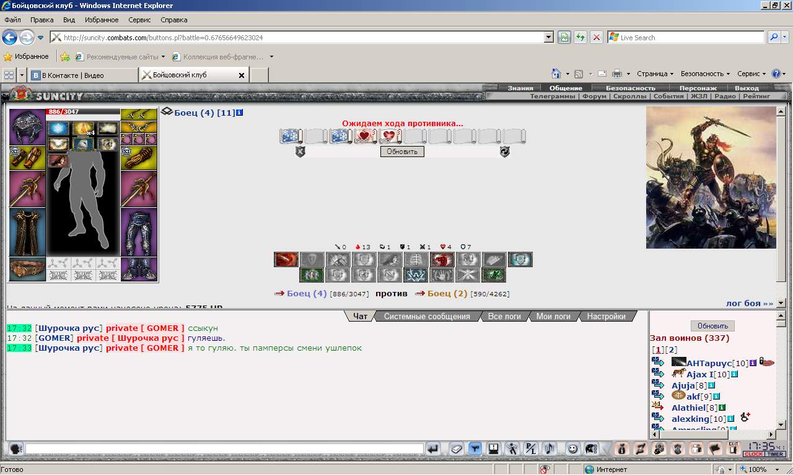Open the Рейтинг link
Viewport: 793px width, 475px height.
pyautogui.click(x=756, y=96)
